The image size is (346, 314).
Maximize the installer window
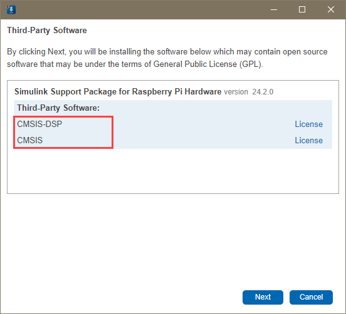302,9
